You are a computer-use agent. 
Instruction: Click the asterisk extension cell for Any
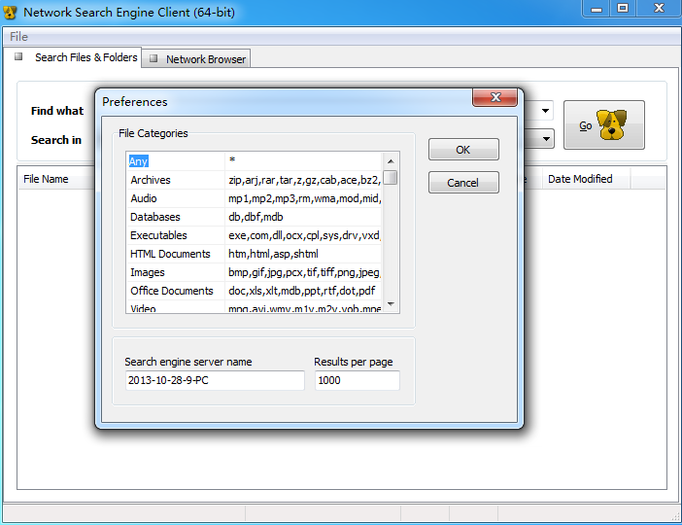click(x=303, y=161)
